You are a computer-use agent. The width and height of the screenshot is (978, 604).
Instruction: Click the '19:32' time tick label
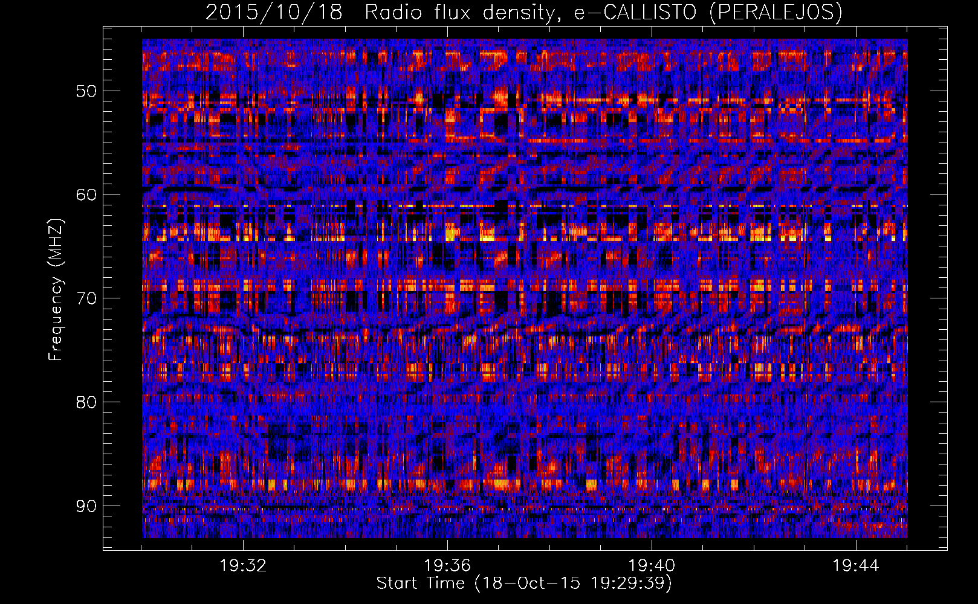point(243,566)
